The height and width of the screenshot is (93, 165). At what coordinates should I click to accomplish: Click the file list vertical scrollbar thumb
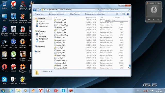(129, 66)
